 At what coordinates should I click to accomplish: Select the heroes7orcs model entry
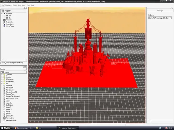point(10,94)
